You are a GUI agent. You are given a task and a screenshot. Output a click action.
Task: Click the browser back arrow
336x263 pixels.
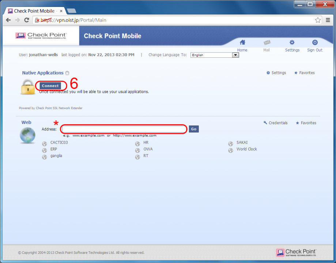[8, 20]
